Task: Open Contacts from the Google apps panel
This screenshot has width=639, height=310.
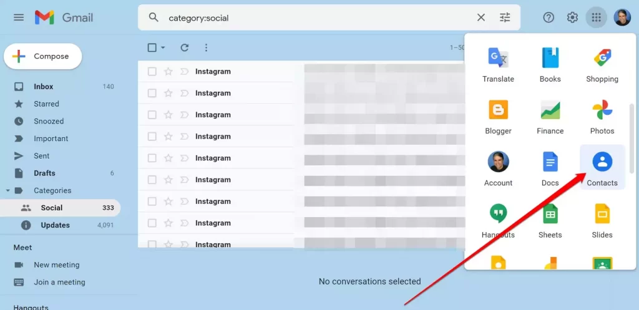Action: (x=602, y=167)
